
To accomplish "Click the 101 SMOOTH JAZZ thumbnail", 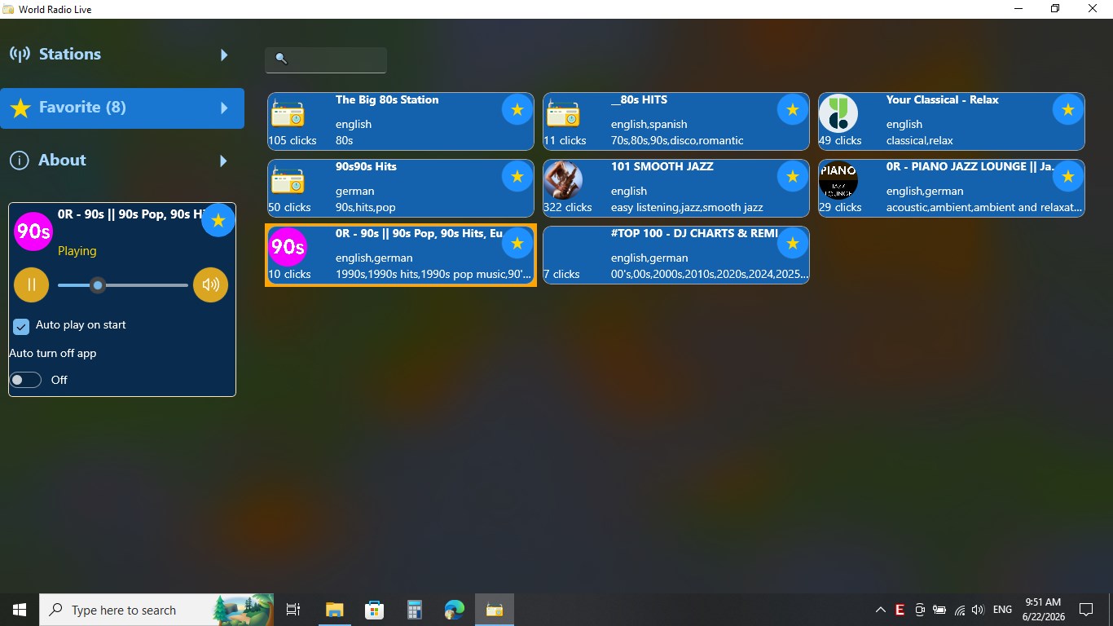I will click(563, 180).
